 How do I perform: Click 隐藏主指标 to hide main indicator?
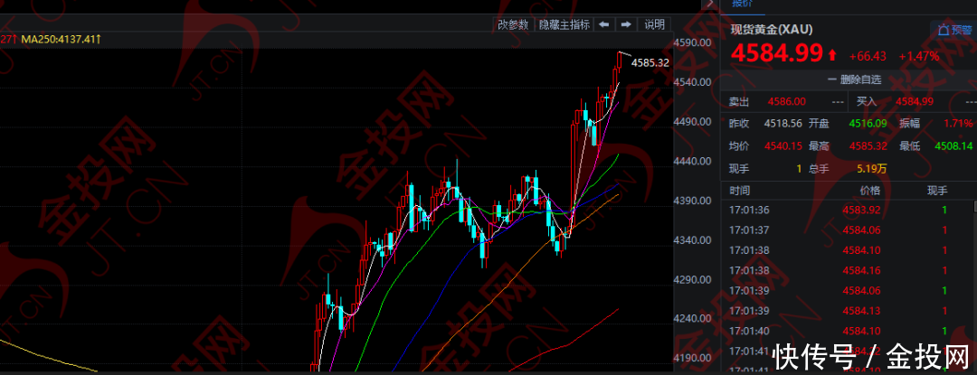pos(564,25)
